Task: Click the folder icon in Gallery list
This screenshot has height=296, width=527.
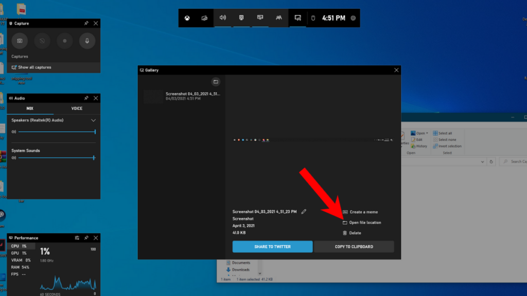Action: [216, 82]
